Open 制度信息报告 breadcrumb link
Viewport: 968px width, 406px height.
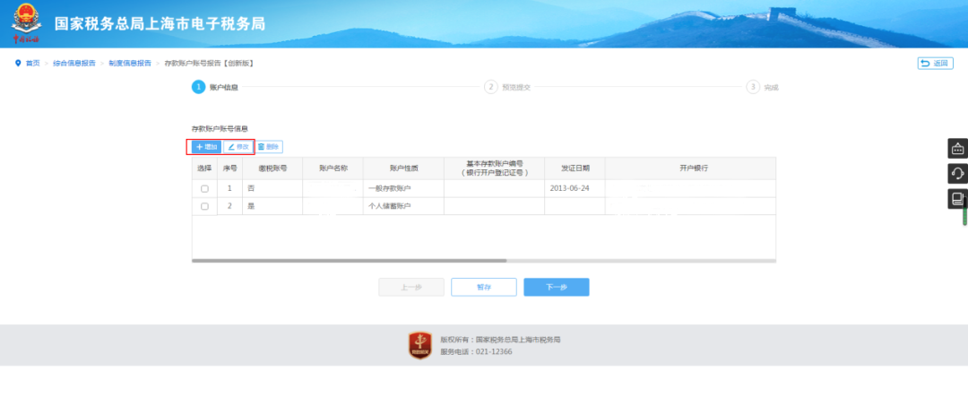pos(130,63)
